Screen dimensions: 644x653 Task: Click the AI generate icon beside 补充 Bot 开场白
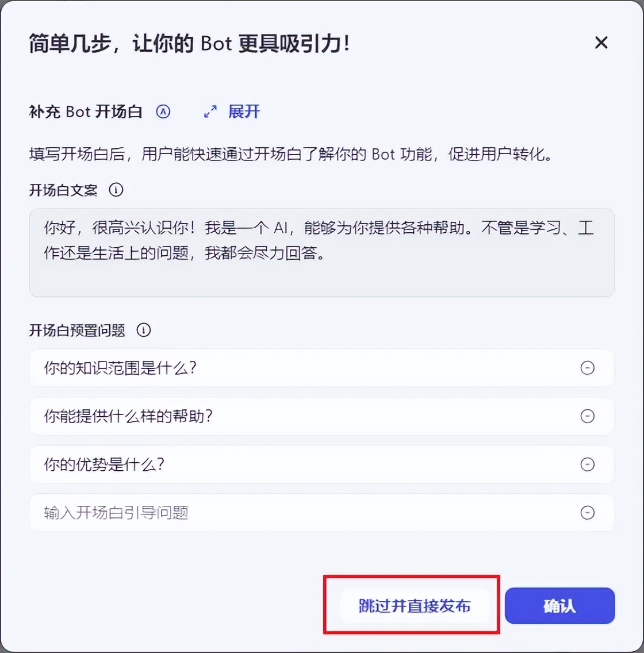pyautogui.click(x=163, y=112)
